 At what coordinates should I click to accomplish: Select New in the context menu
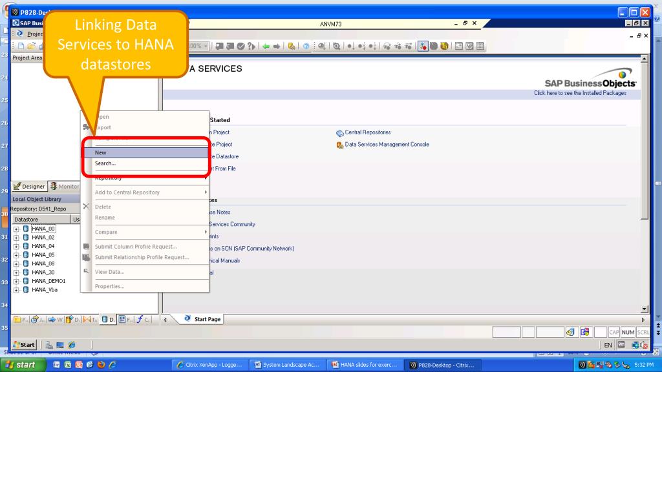coord(145,152)
